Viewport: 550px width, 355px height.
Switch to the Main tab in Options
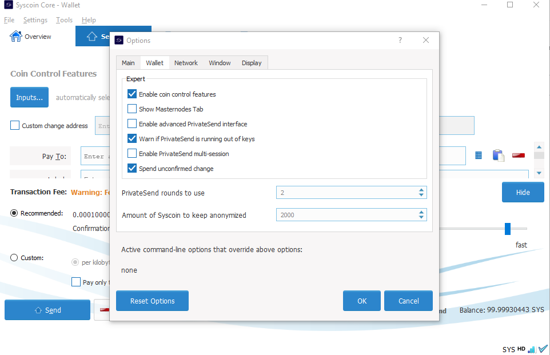pyautogui.click(x=129, y=63)
